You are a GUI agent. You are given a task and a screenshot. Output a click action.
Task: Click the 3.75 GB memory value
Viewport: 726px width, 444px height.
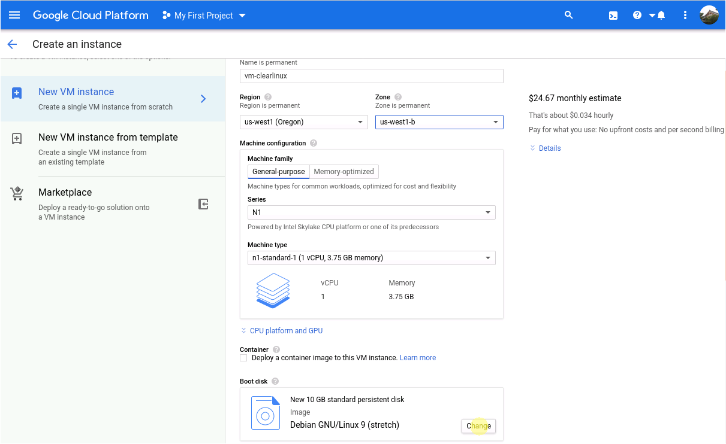(401, 297)
